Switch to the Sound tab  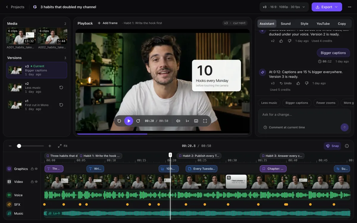286,23
